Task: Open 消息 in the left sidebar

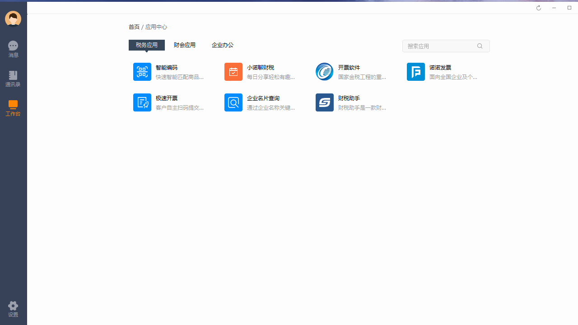Action: (x=13, y=48)
